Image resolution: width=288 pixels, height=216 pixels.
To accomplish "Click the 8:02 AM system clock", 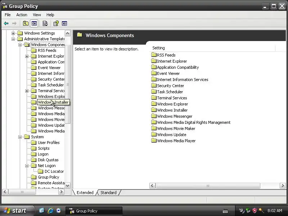I will pos(275,211).
